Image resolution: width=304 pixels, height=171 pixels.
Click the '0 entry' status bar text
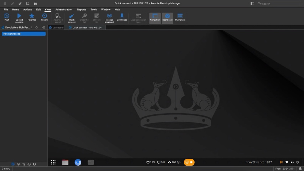pyautogui.click(x=6, y=169)
